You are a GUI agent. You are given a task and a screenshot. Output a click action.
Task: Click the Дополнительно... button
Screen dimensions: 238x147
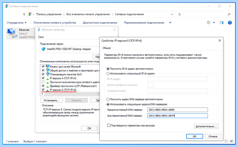click(x=206, y=127)
